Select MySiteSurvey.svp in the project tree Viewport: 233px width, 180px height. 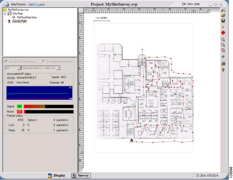point(18,10)
